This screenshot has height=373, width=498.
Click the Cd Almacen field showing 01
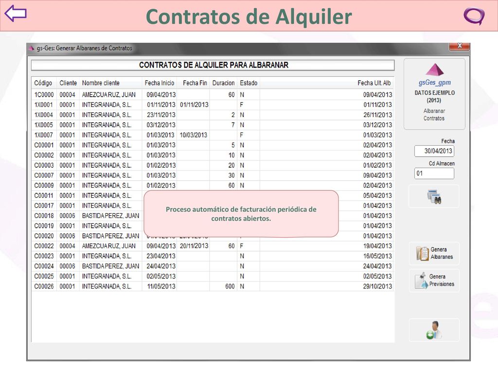[434, 173]
